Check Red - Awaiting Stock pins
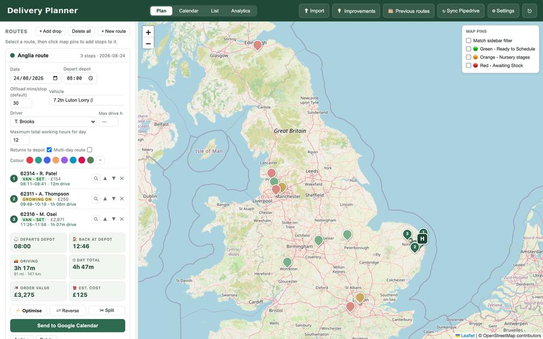 469,66
